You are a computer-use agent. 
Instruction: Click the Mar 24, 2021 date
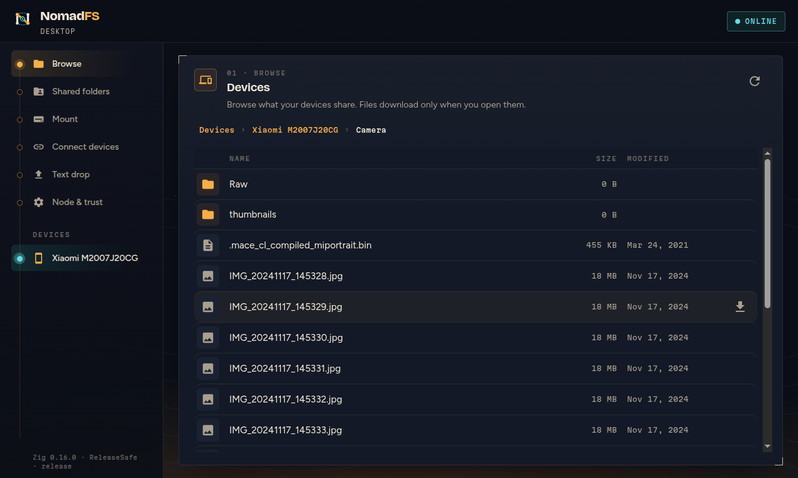[658, 245]
